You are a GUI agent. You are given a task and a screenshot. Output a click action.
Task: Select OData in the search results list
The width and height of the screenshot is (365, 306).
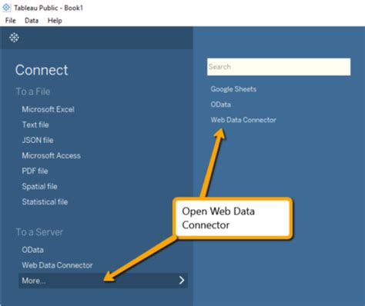tap(221, 105)
